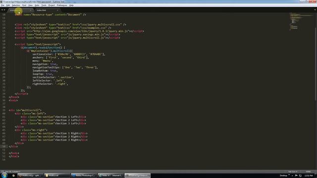Click 'leftSelector' in the script
317x178 pixels.
click(x=41, y=81)
